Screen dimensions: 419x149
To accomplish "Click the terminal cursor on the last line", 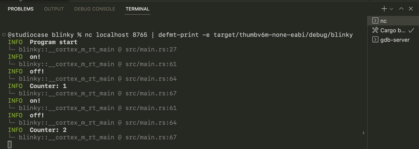I will (x=10, y=145).
